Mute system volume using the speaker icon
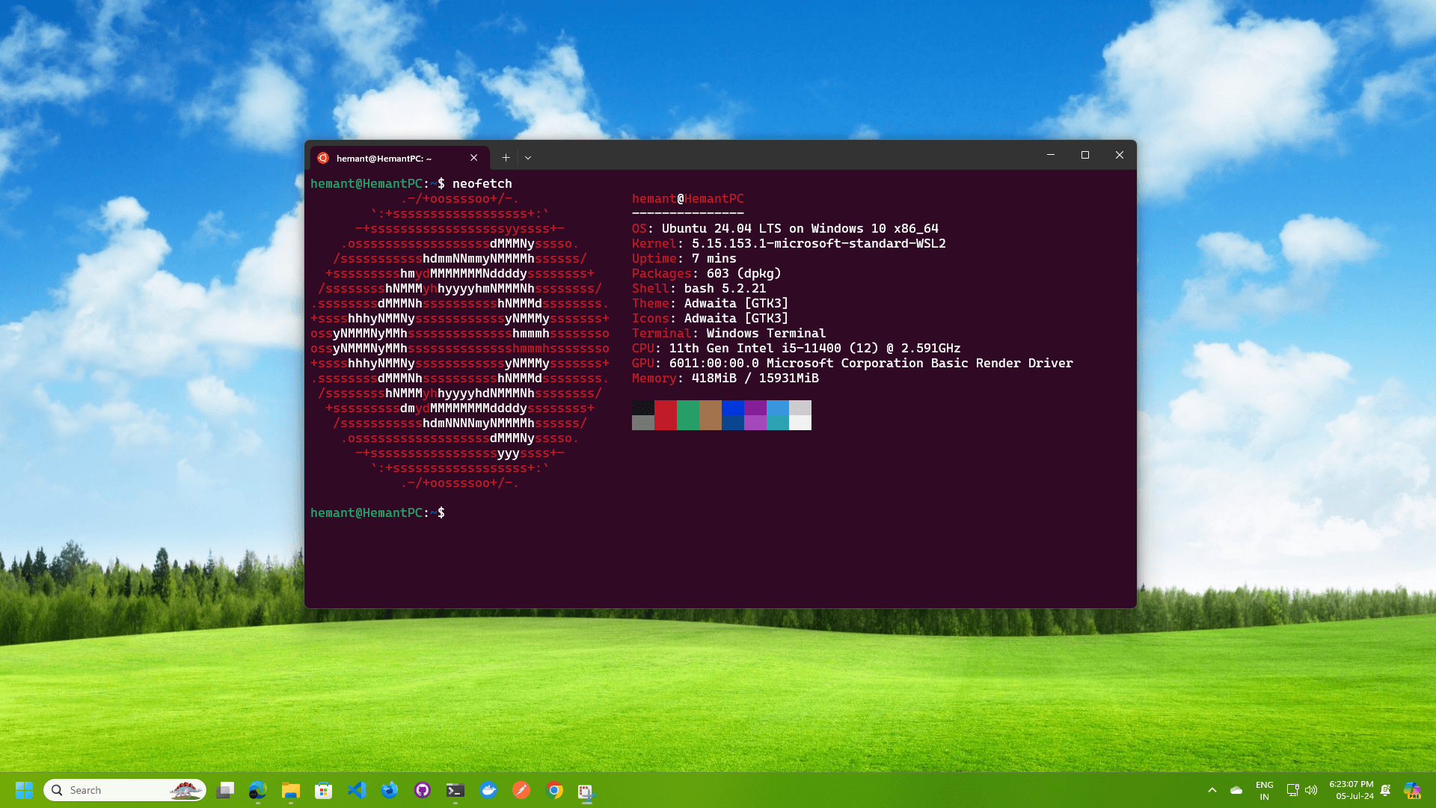This screenshot has height=808, width=1436. pos(1311,789)
